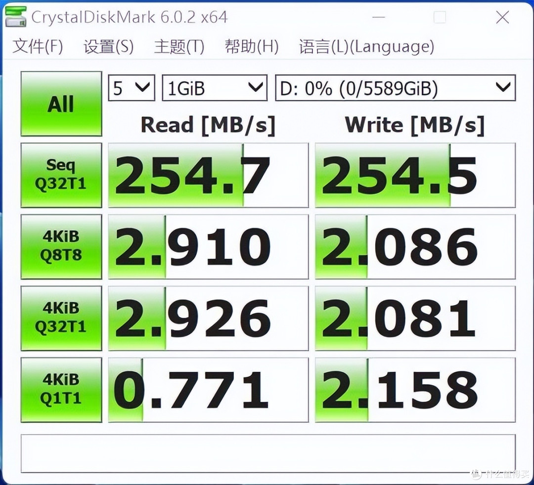
Task: Start the Seq Q32T1 test
Action: click(61, 175)
